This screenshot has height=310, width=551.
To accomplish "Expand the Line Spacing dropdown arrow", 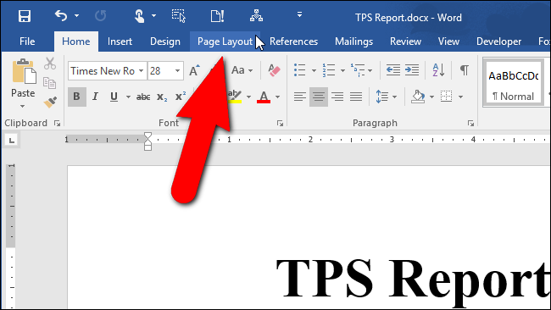I will [395, 97].
